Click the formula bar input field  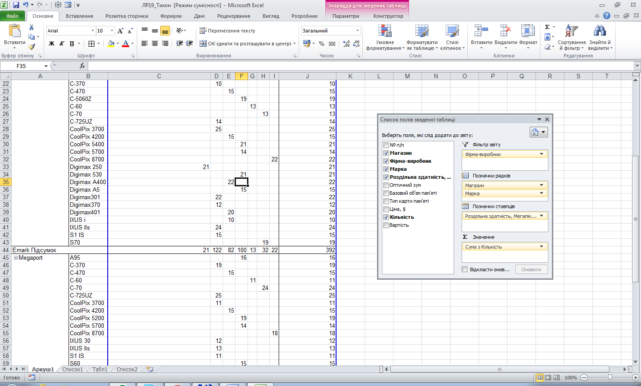tap(361, 66)
